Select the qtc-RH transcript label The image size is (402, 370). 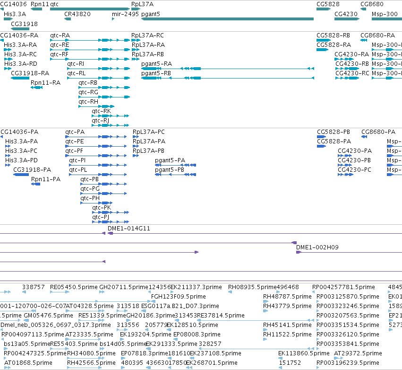(x=88, y=102)
